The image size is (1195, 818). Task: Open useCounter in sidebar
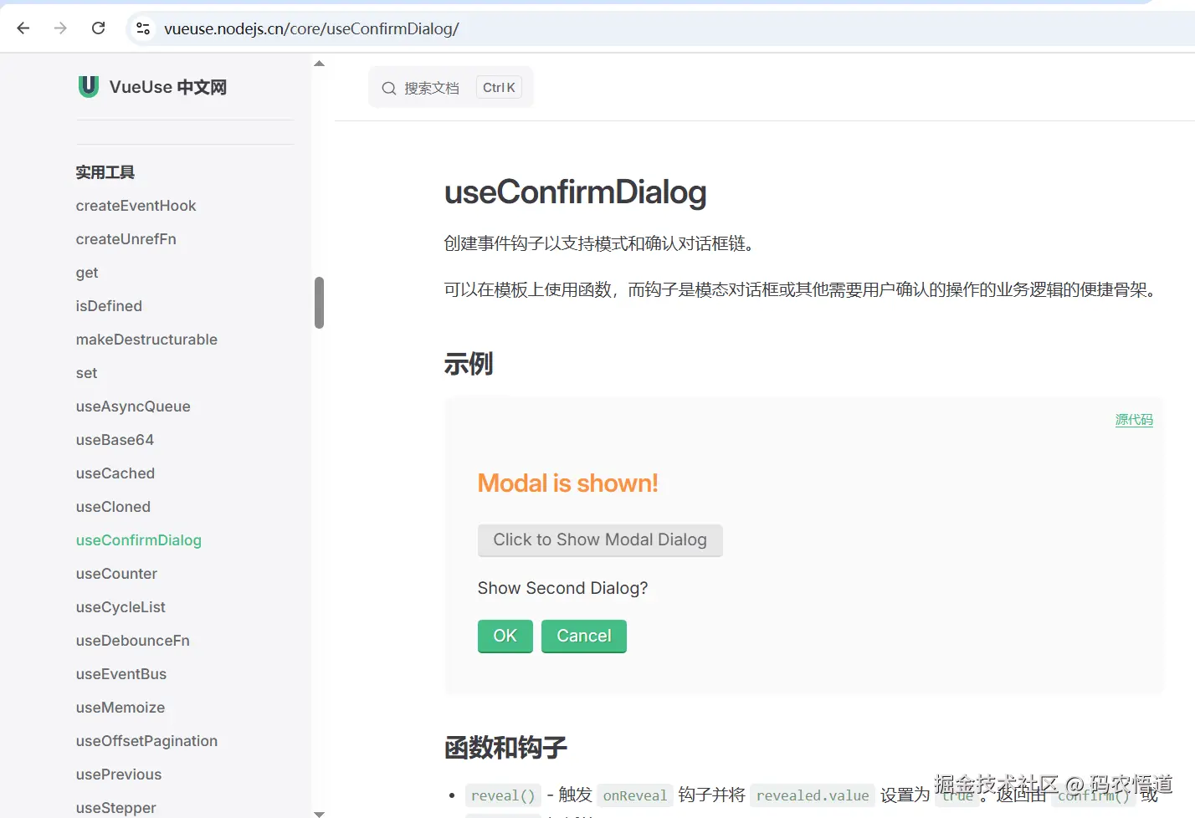116,574
